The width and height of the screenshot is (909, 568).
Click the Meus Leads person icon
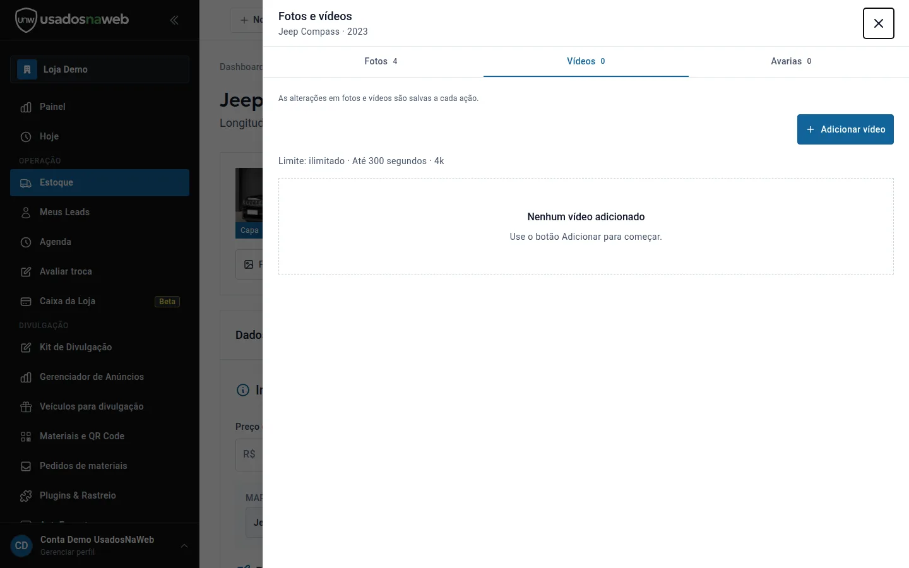26,213
